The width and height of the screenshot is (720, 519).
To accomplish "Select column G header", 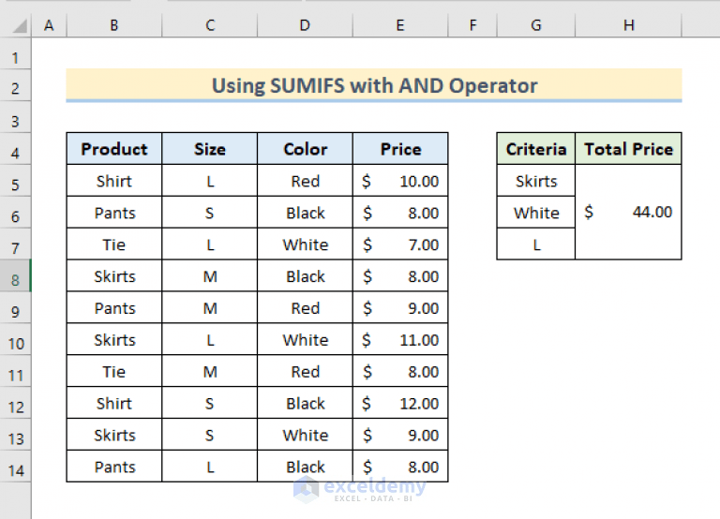I will (x=536, y=25).
